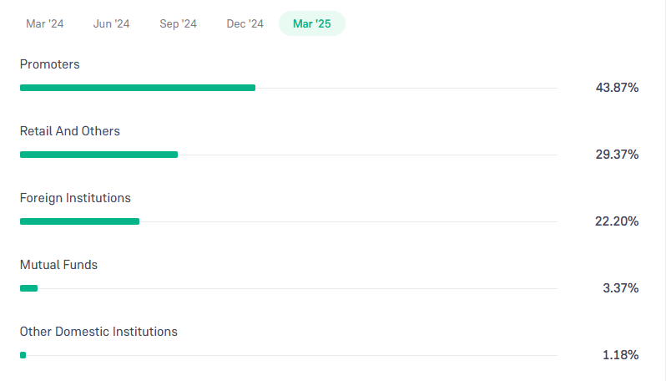
Task: Select the 1.18% domestic institutions value
Action: pos(621,355)
